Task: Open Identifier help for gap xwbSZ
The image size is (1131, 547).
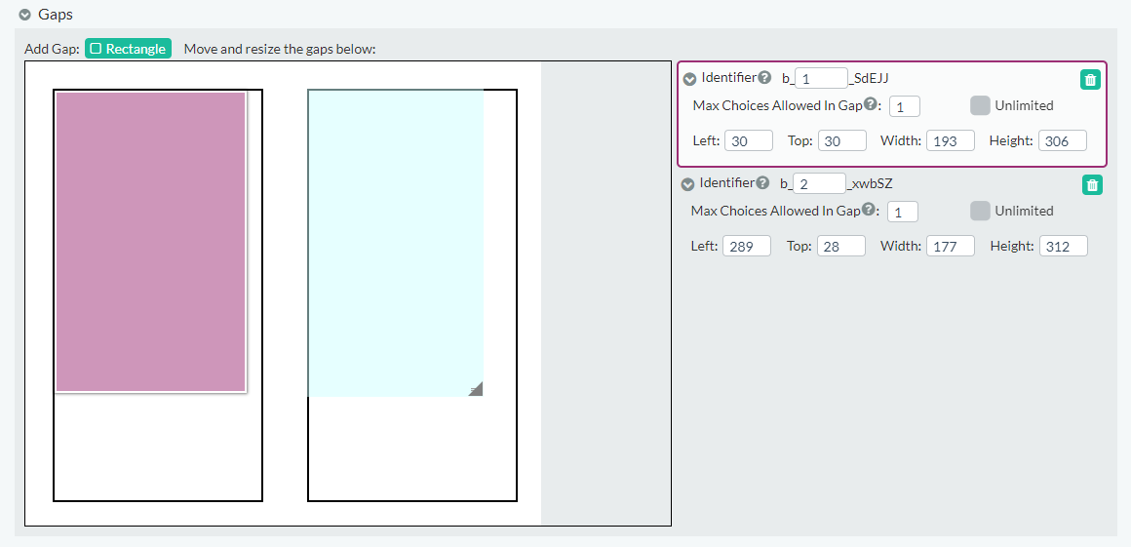Action: [x=763, y=182]
